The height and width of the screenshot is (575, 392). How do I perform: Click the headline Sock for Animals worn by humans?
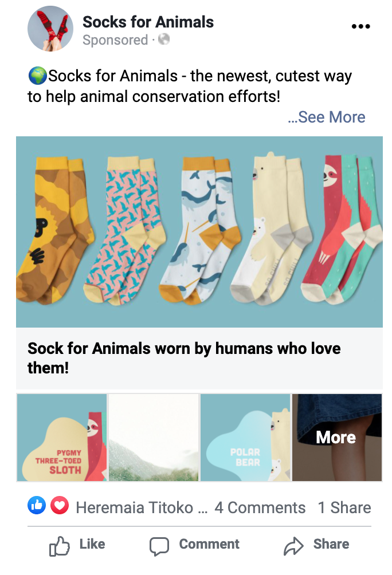point(184,357)
